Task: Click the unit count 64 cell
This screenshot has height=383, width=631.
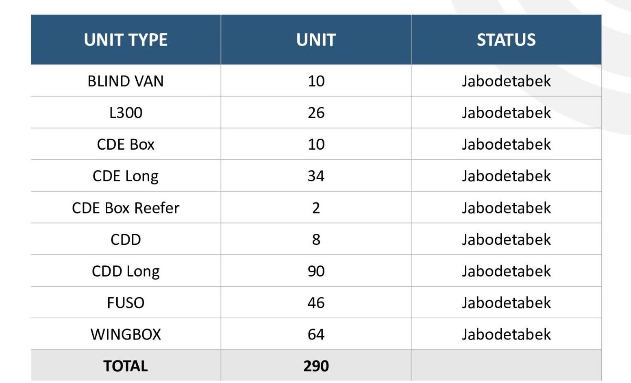Action: 316,334
